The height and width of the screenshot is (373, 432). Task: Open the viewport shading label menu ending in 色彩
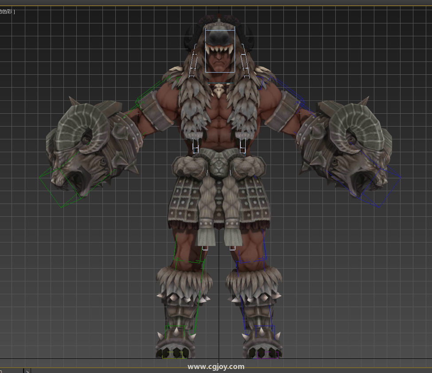(x=7, y=12)
